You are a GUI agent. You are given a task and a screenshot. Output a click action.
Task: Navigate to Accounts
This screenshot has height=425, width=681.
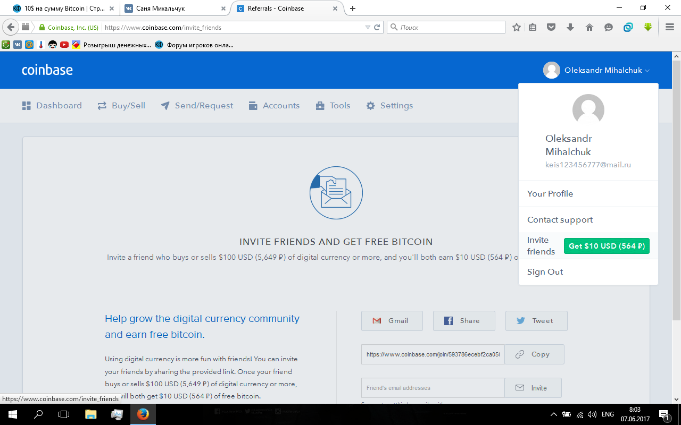(274, 106)
